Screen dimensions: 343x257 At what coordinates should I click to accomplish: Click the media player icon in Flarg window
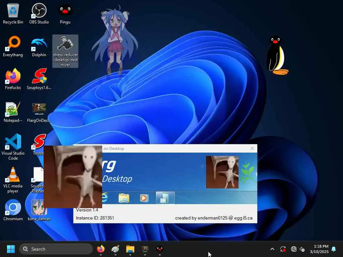144,198
